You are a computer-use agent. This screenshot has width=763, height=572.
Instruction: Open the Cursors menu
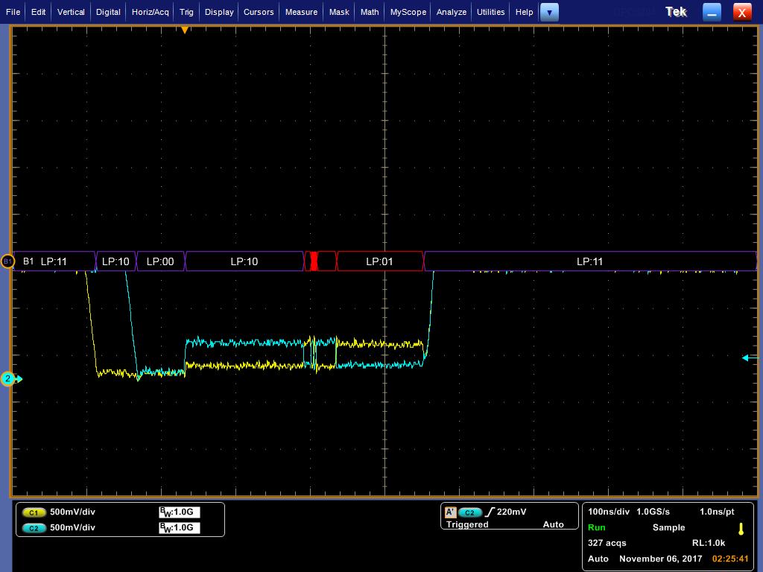[259, 12]
